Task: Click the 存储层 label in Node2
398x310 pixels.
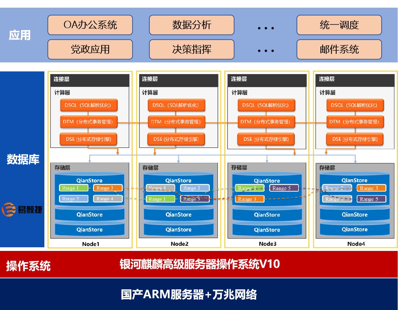Action: [x=150, y=168]
